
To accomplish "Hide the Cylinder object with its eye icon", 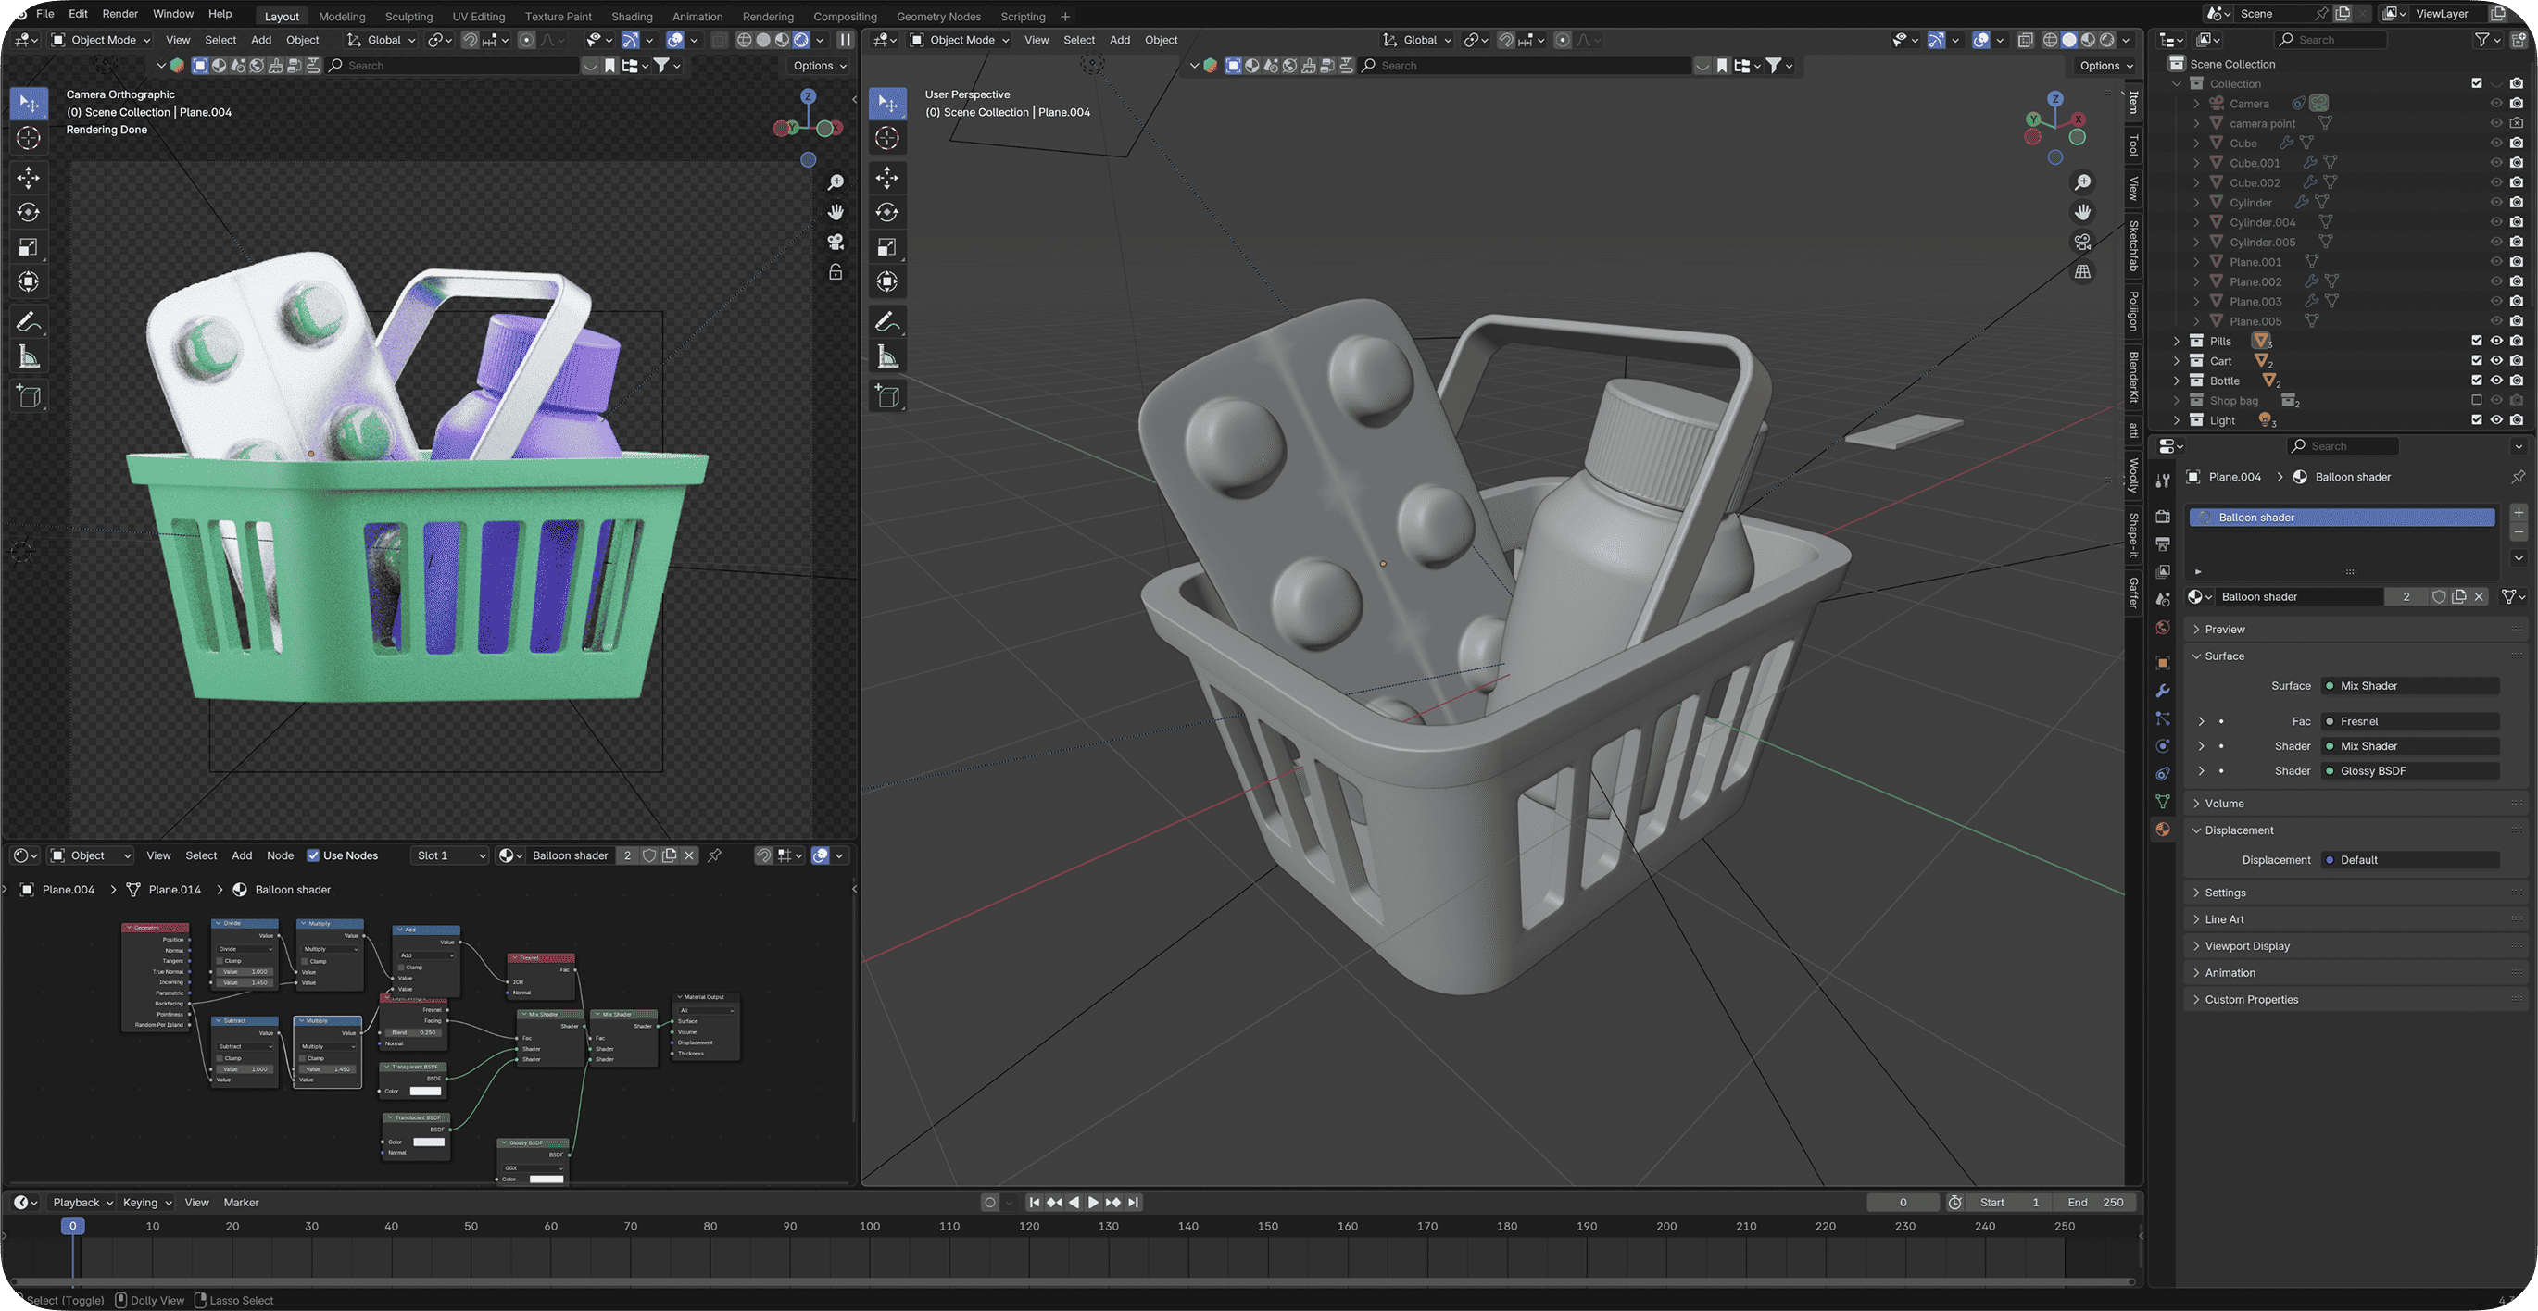I will click(x=2495, y=202).
